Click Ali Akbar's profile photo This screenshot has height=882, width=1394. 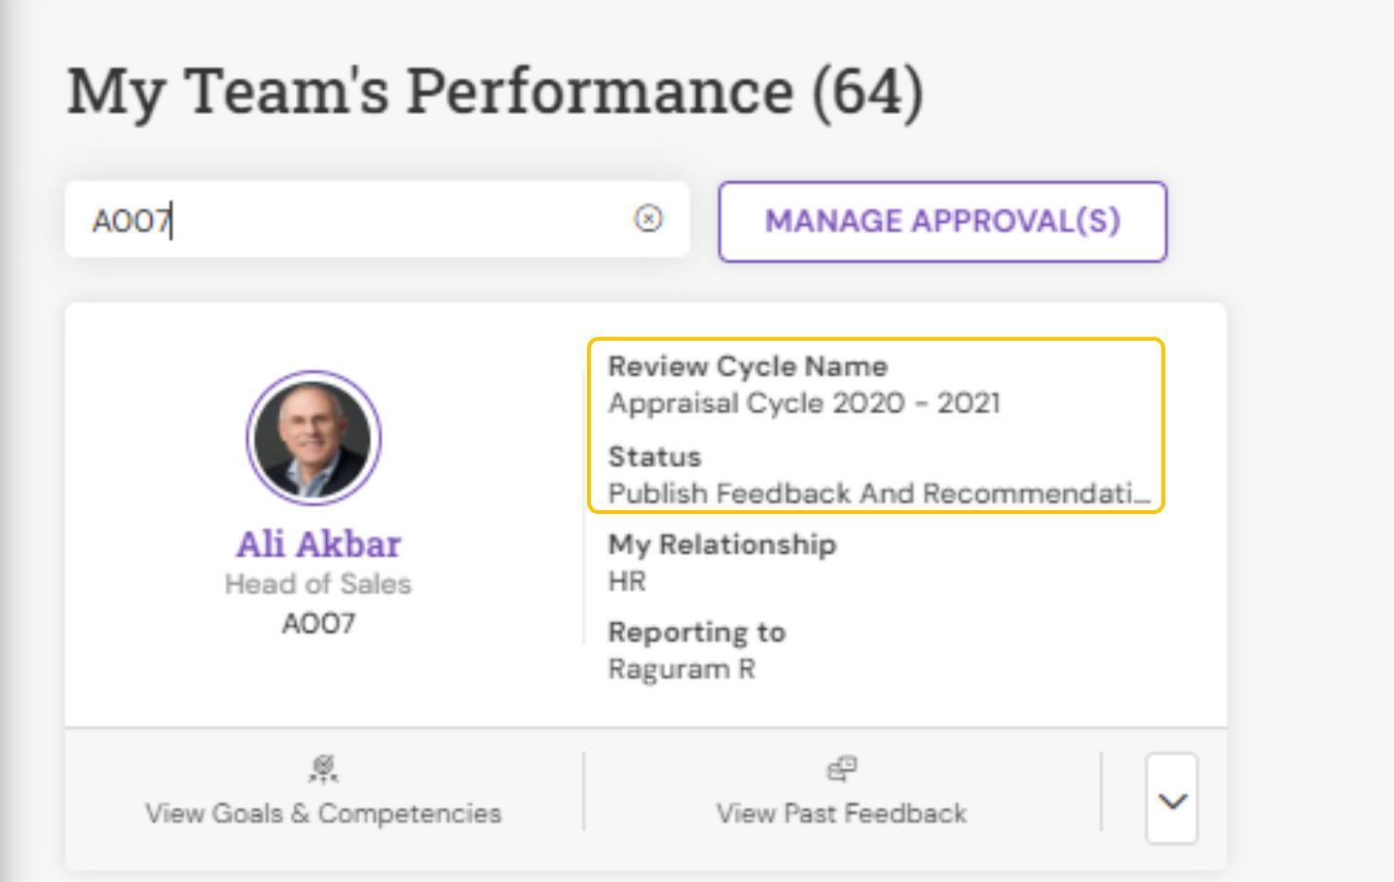point(313,438)
